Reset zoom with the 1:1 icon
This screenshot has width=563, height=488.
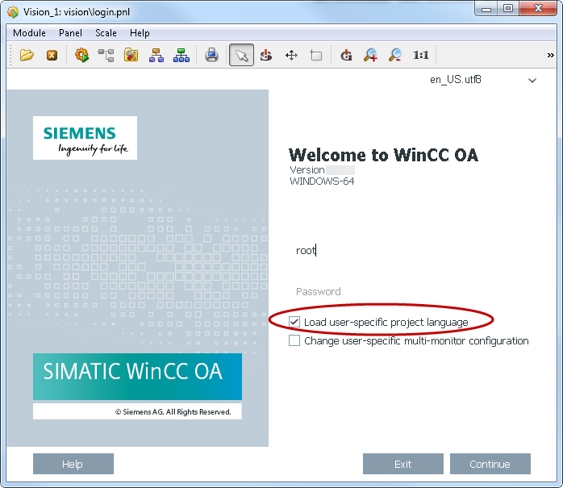[421, 55]
